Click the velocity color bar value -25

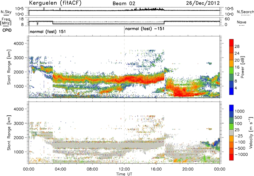click(x=239, y=136)
